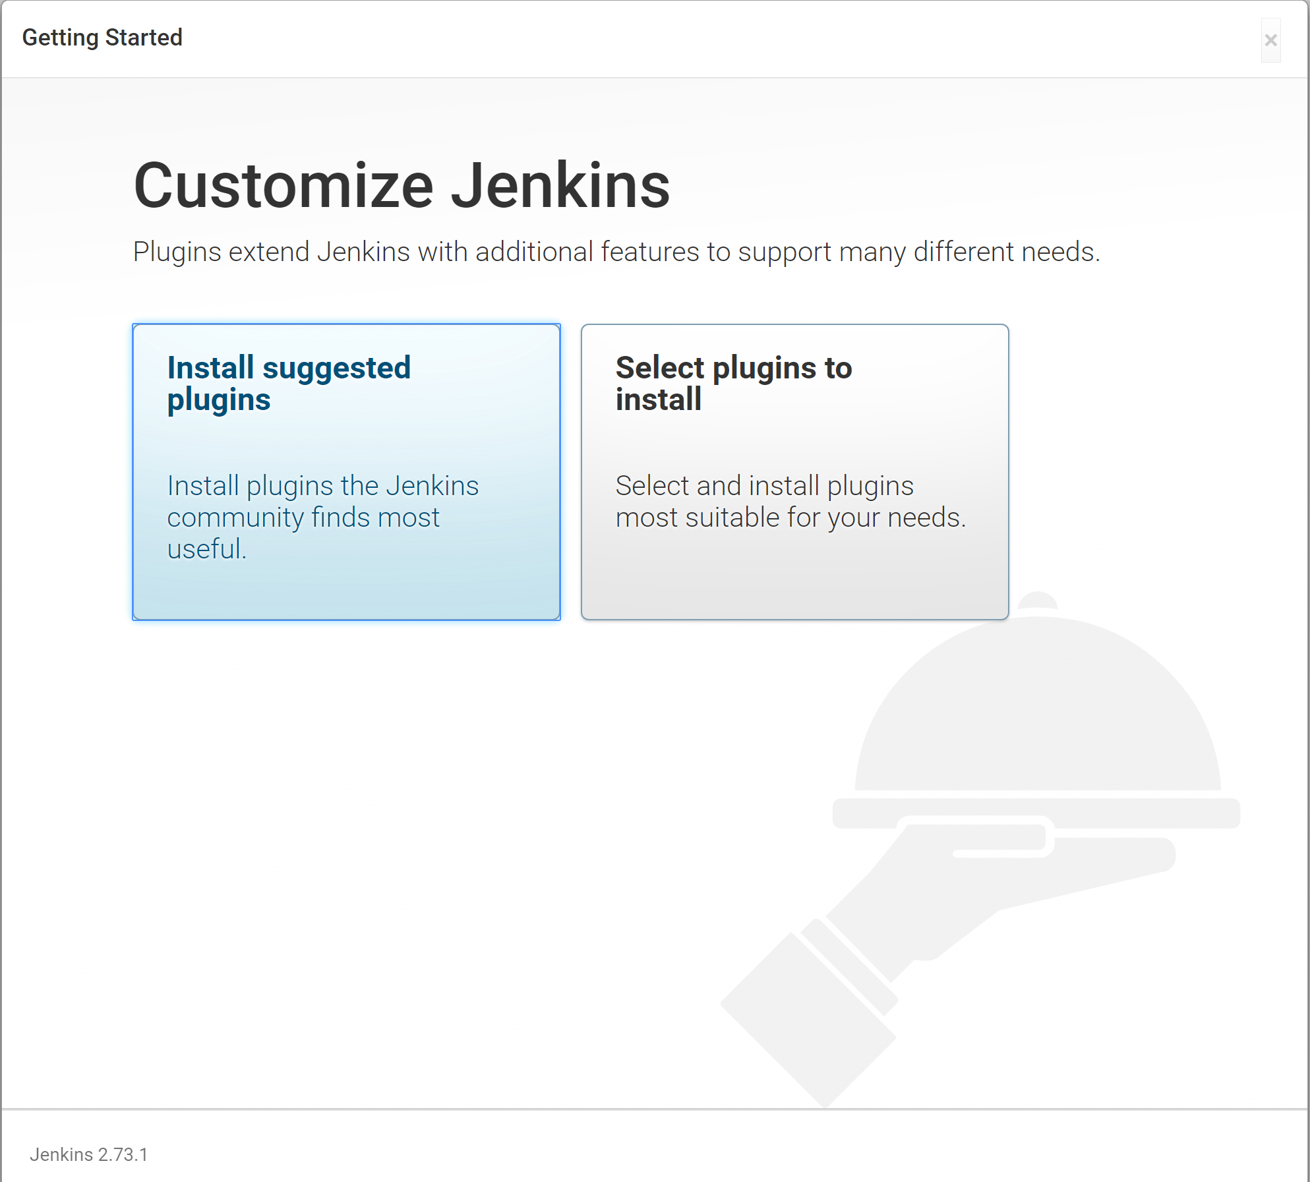Click the Jenkins community finds most useful description
The height and width of the screenshot is (1182, 1310).
coord(322,517)
